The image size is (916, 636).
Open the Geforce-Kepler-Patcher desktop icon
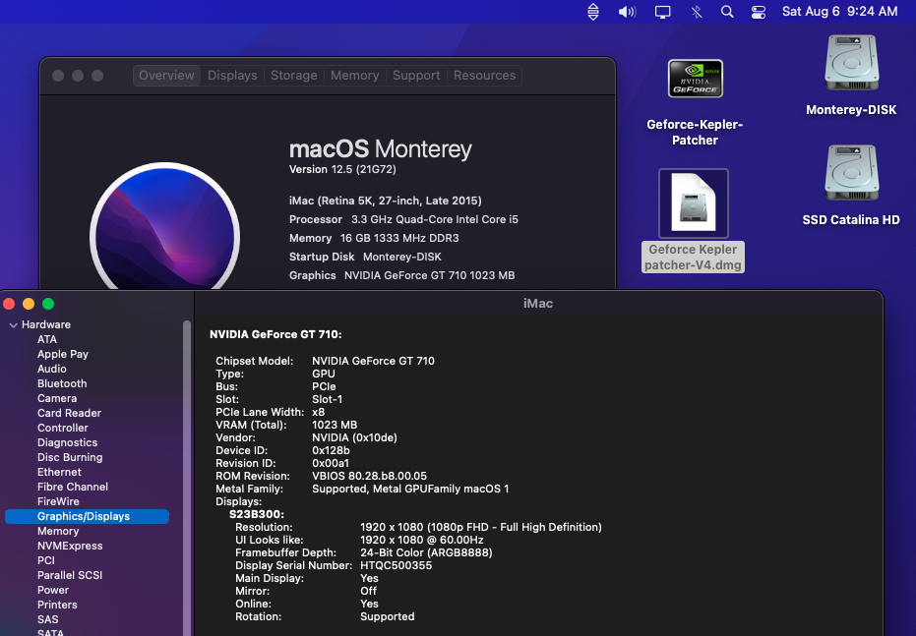pyautogui.click(x=696, y=79)
